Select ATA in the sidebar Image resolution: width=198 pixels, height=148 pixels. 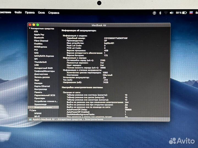[36, 32]
